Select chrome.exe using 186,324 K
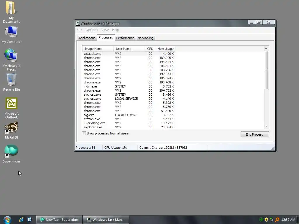The height and width of the screenshot is (224, 299). coord(129,78)
